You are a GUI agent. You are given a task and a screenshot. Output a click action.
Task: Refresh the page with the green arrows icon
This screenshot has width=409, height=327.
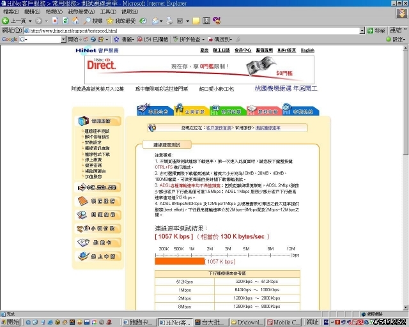pyautogui.click(x=65, y=20)
